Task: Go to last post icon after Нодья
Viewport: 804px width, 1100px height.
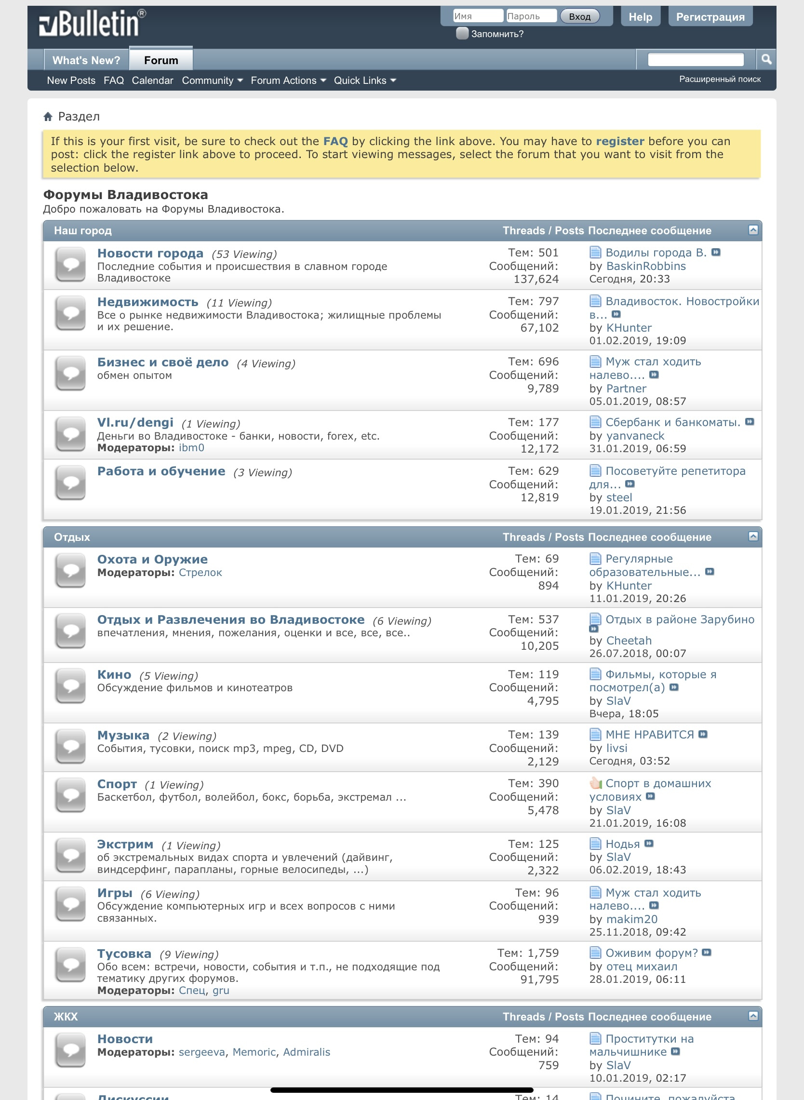Action: tap(649, 844)
